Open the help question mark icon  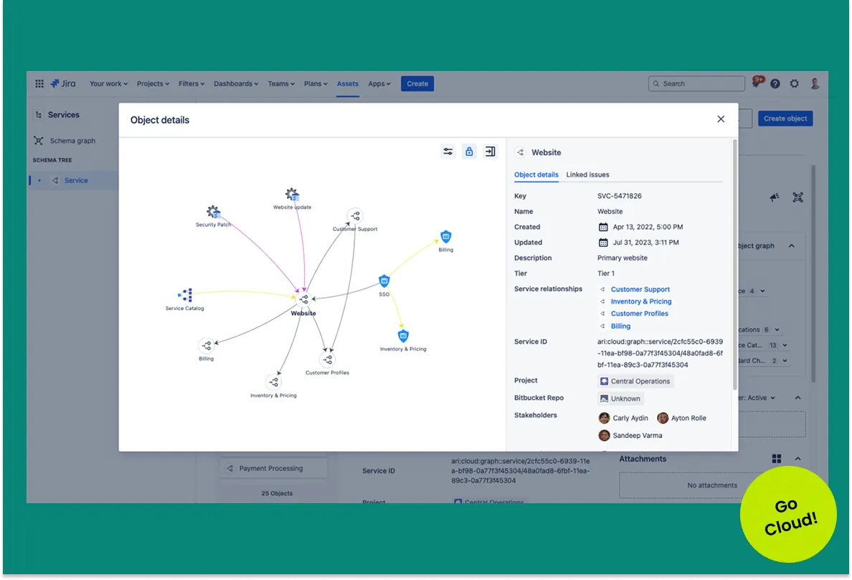coord(775,84)
